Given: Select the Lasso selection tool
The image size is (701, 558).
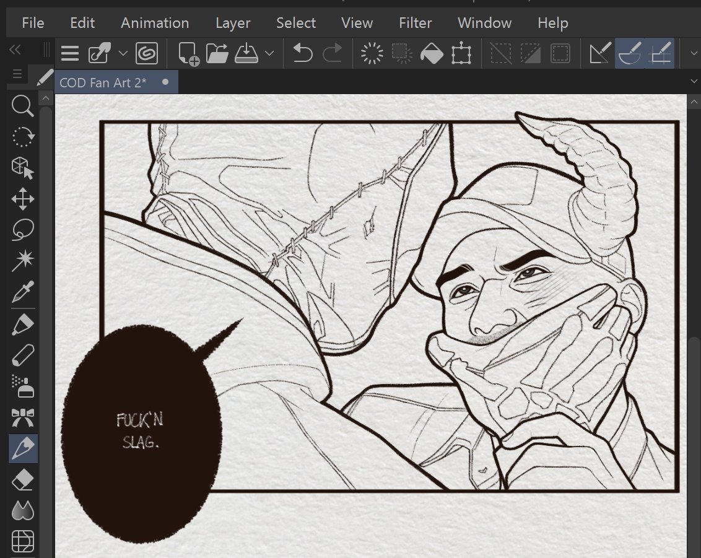Looking at the screenshot, I should tap(23, 230).
